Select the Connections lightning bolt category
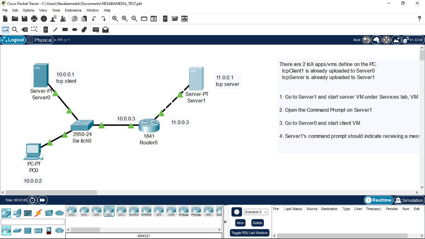The width and height of the screenshot is (425, 239). click(x=38, y=213)
